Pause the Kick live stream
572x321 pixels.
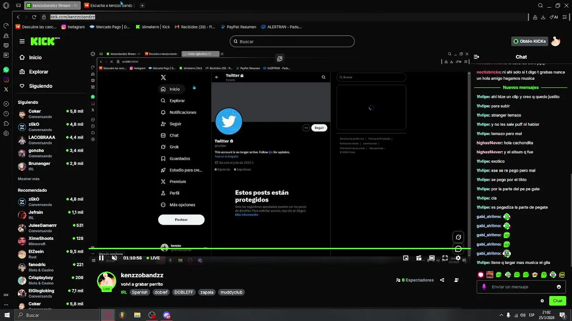(x=101, y=258)
